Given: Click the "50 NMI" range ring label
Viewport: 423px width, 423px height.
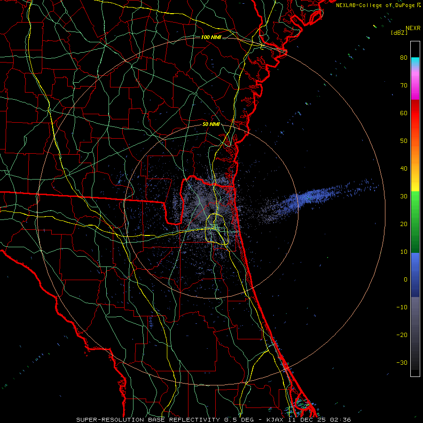Looking at the screenshot, I should click(x=211, y=125).
